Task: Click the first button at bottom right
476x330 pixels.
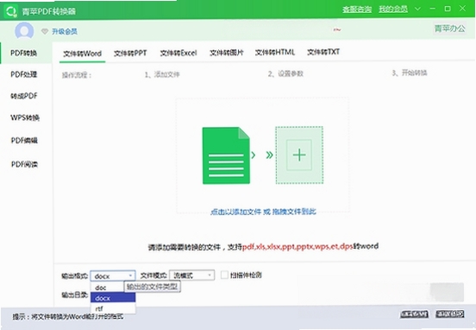Action: (x=414, y=314)
